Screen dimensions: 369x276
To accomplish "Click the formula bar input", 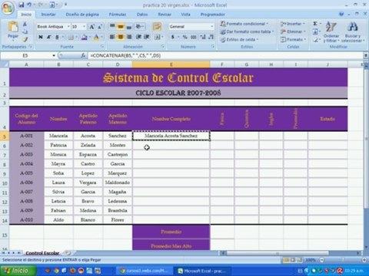I will 225,55.
